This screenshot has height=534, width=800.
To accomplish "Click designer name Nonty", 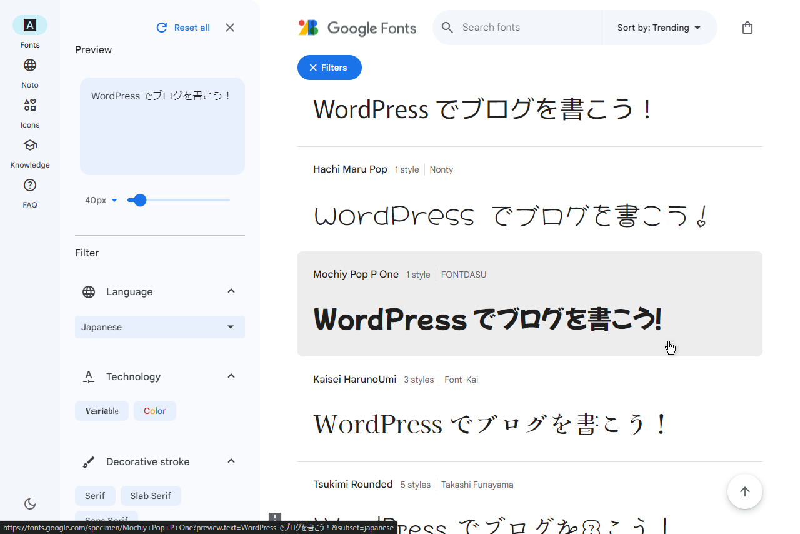I will 441,169.
